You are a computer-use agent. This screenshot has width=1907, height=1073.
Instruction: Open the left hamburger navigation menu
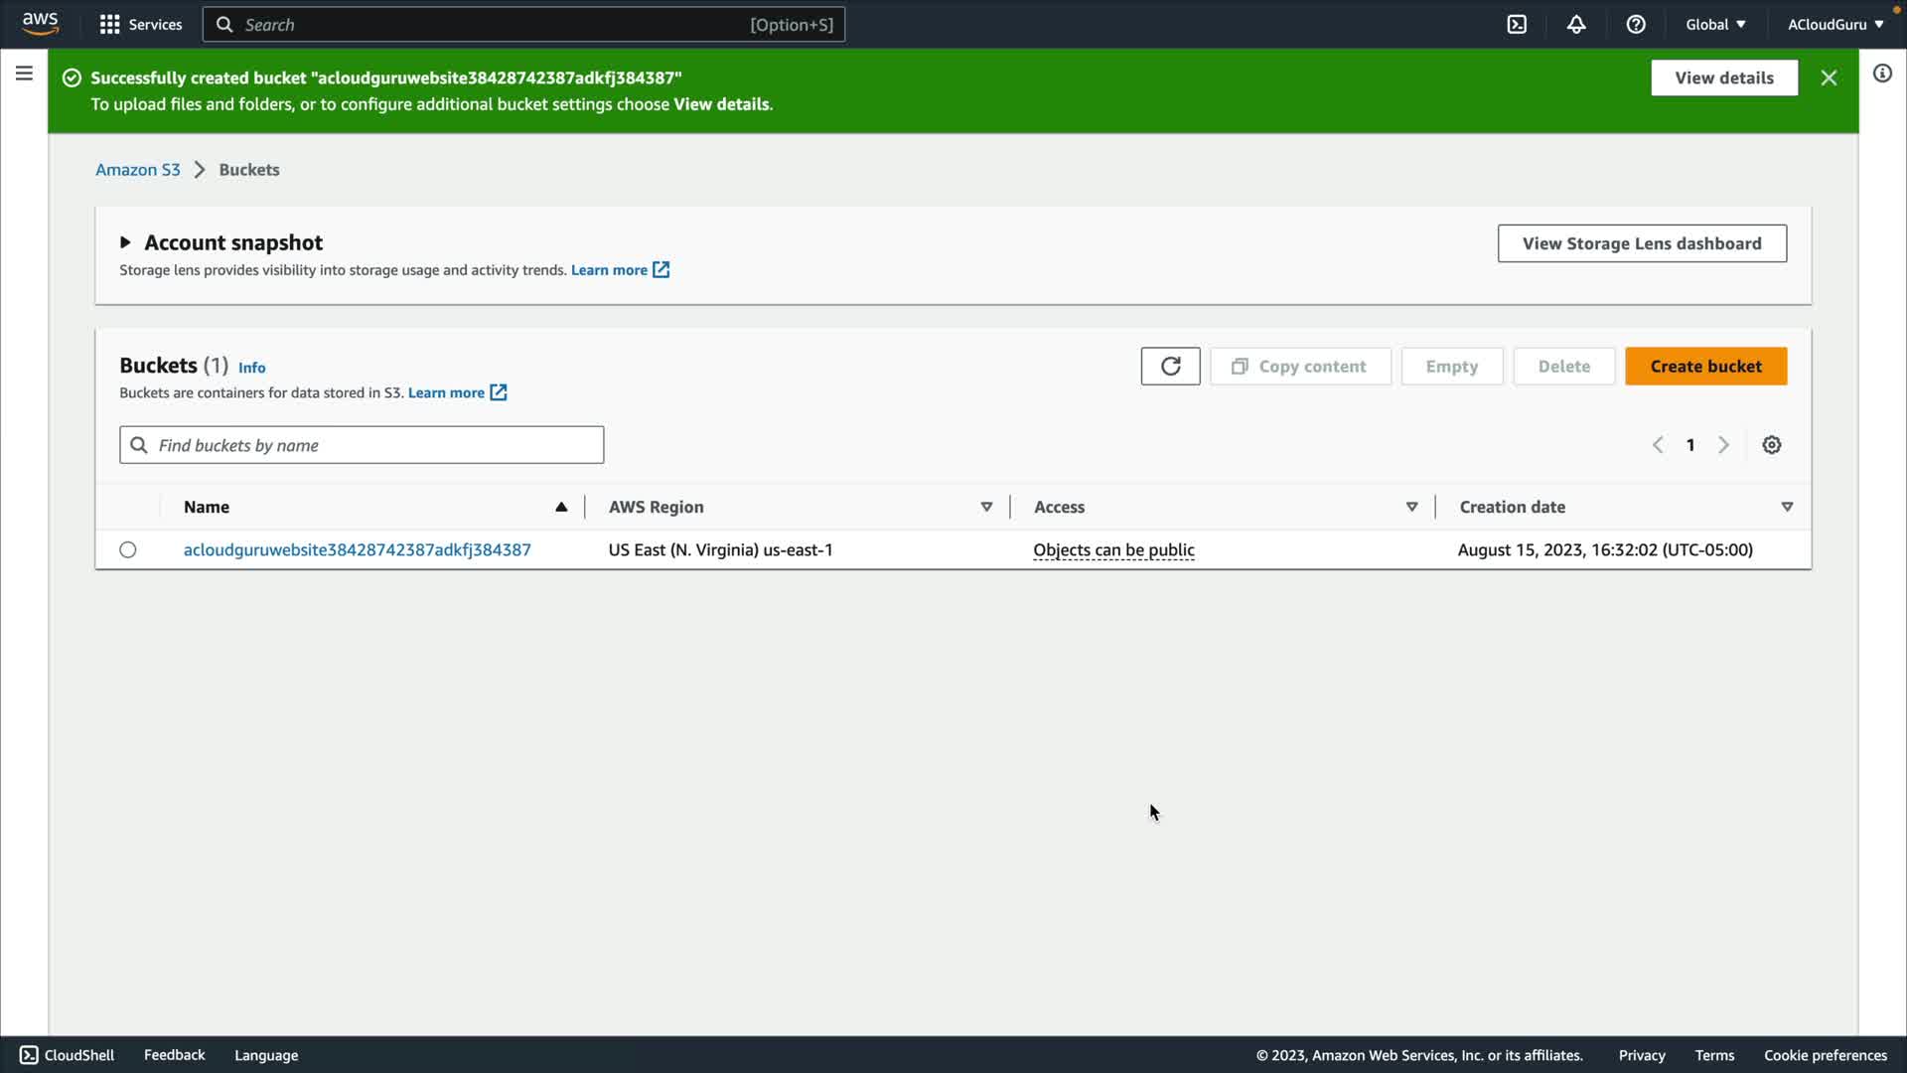24,74
